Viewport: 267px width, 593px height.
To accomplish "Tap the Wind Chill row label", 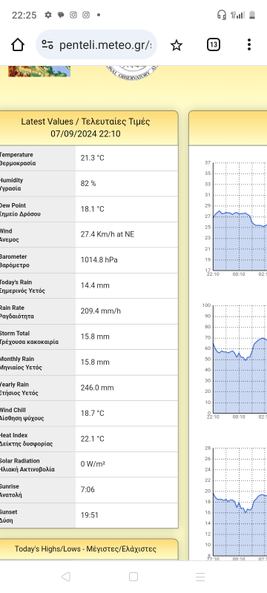I will coord(22,414).
